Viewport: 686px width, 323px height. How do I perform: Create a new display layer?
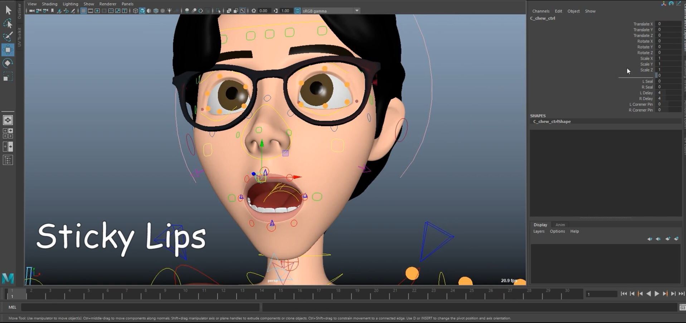(x=668, y=239)
